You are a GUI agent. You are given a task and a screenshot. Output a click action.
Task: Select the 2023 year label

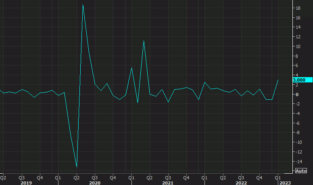[x=284, y=183]
